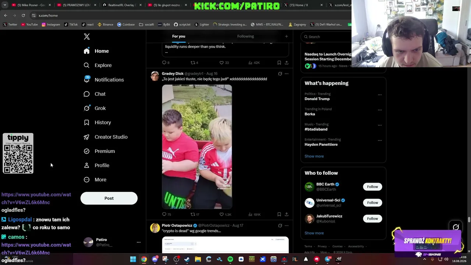Repost the post with 4 reposts
The image size is (471, 265).
(x=194, y=63)
